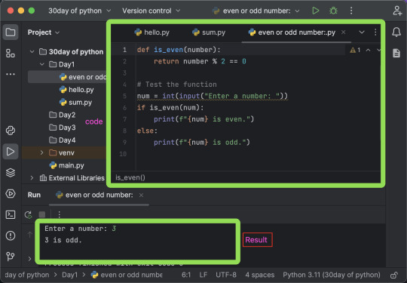Click the Rerun button in Run panel
Viewport: 407px width, 283px height.
click(x=29, y=214)
